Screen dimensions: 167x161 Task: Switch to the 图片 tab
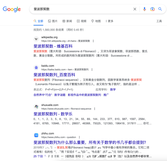pos(53,21)
